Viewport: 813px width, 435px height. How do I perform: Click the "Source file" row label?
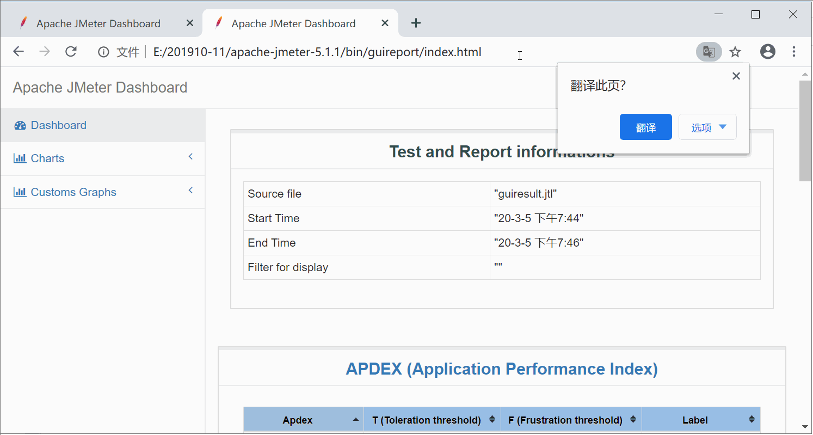(x=274, y=194)
